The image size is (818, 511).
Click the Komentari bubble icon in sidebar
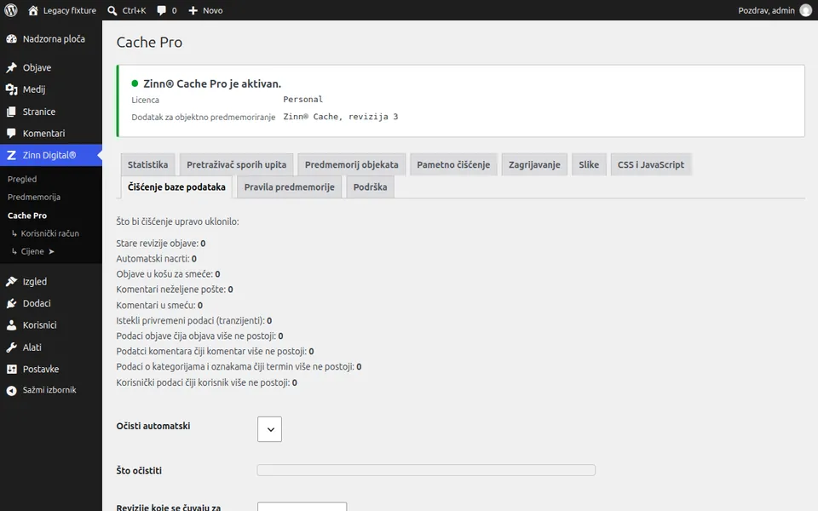point(11,134)
